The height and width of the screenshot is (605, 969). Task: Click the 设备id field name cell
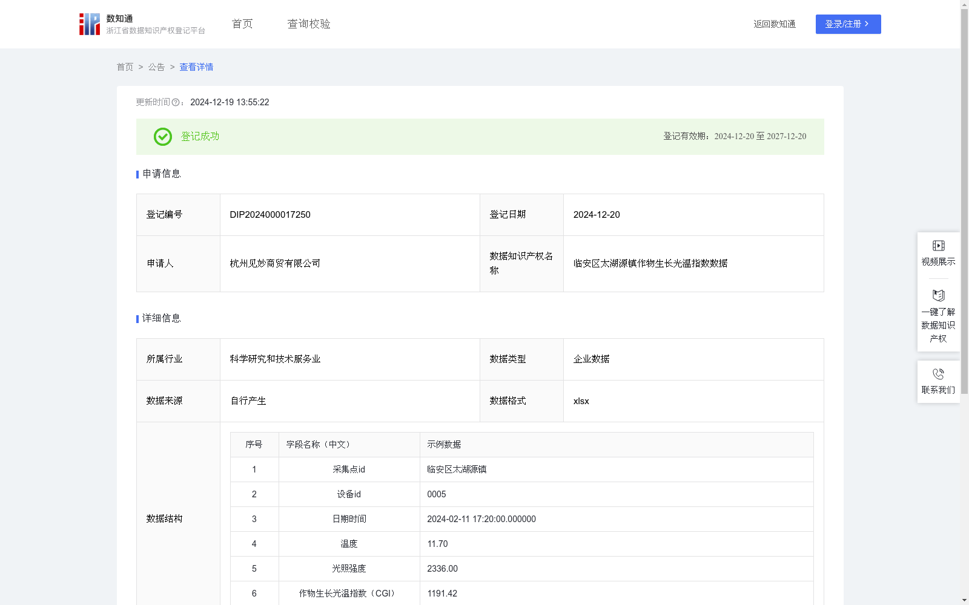tap(349, 494)
